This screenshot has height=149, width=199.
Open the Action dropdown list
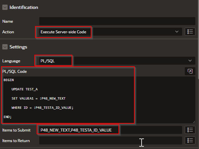[111, 32]
